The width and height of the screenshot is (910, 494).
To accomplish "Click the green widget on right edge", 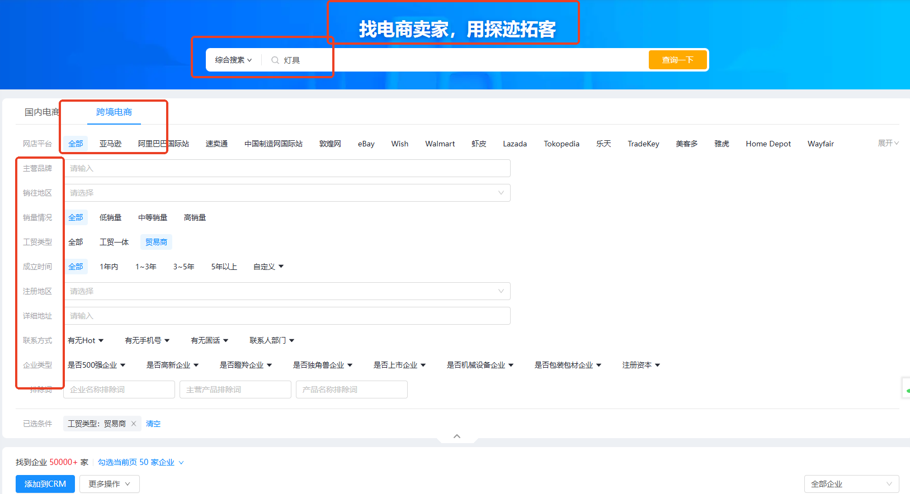I will coord(907,389).
